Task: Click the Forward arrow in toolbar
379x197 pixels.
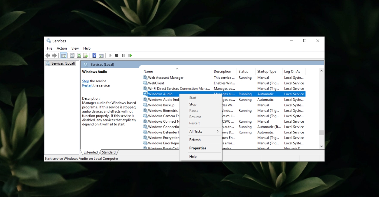Action: coord(54,55)
